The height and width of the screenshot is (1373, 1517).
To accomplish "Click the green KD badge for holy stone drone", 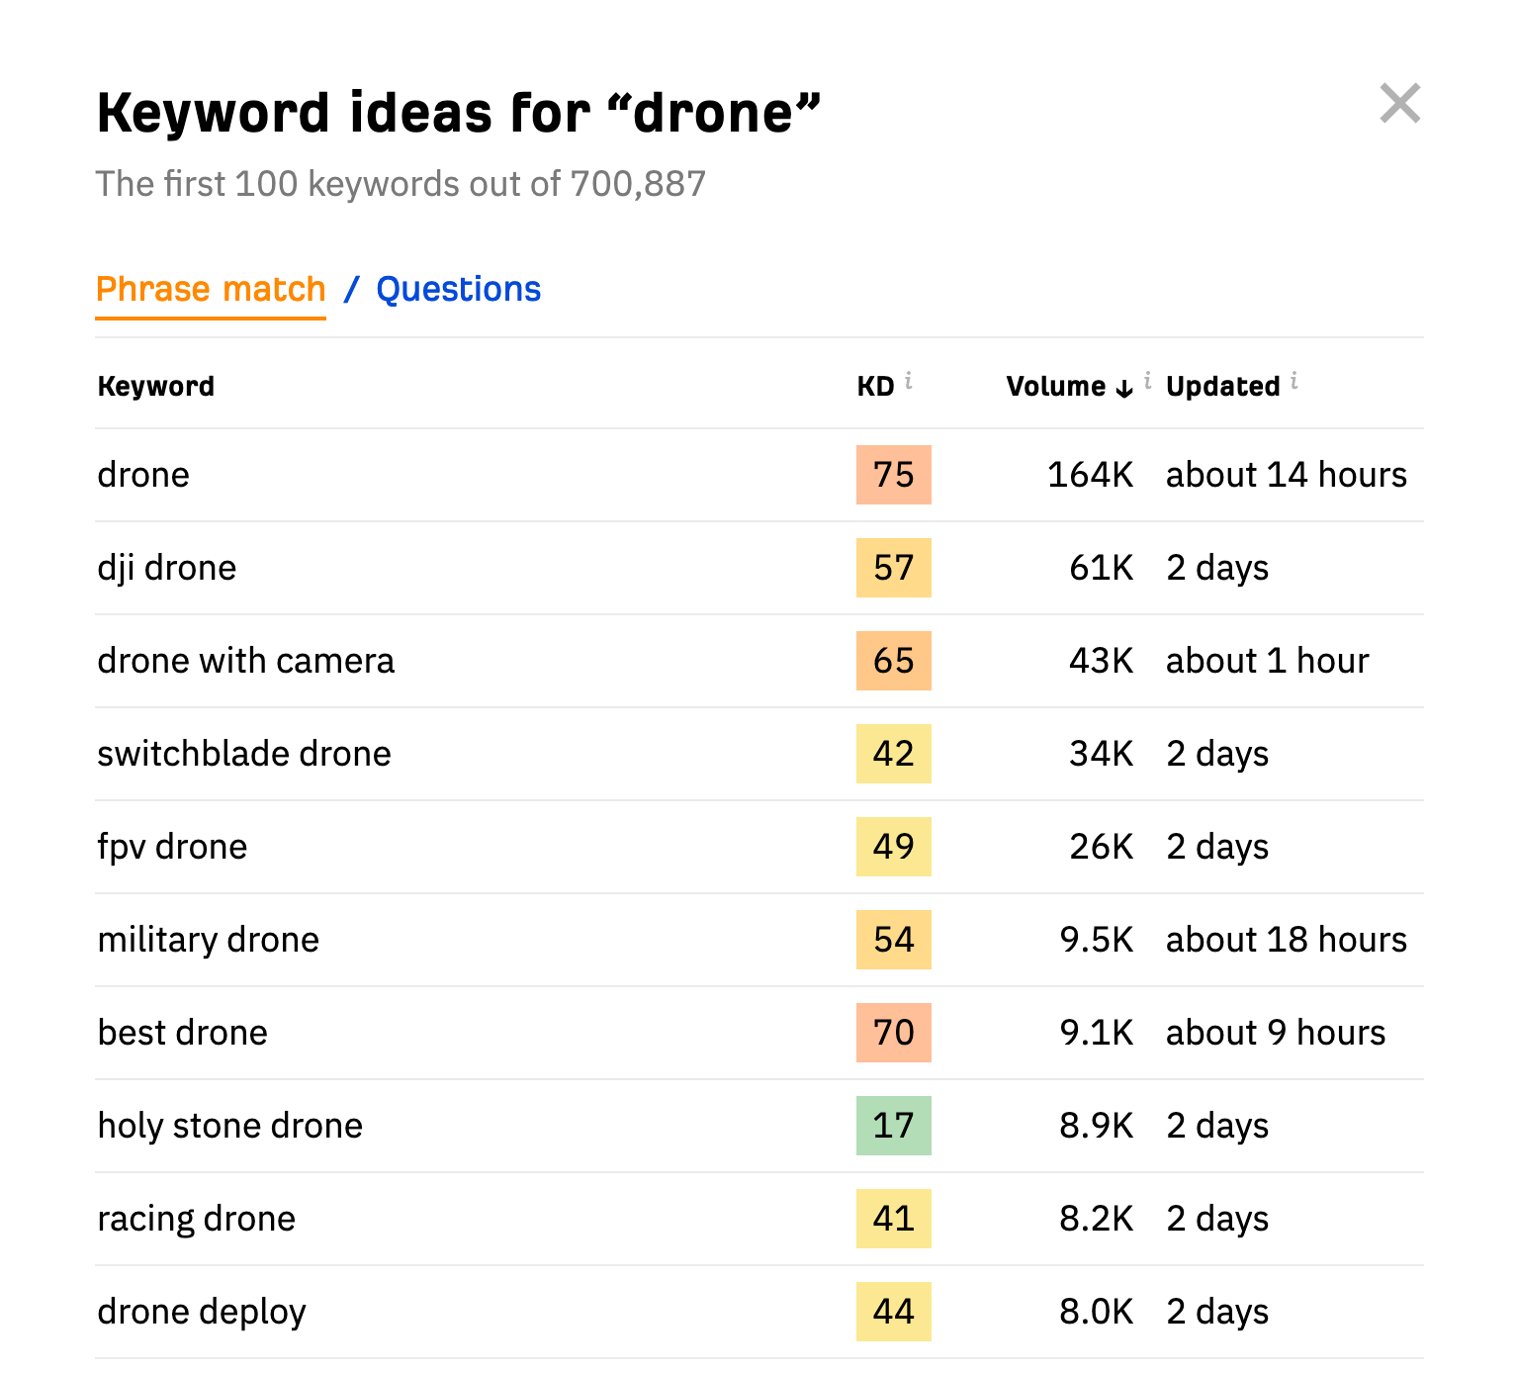I will pyautogui.click(x=893, y=1126).
